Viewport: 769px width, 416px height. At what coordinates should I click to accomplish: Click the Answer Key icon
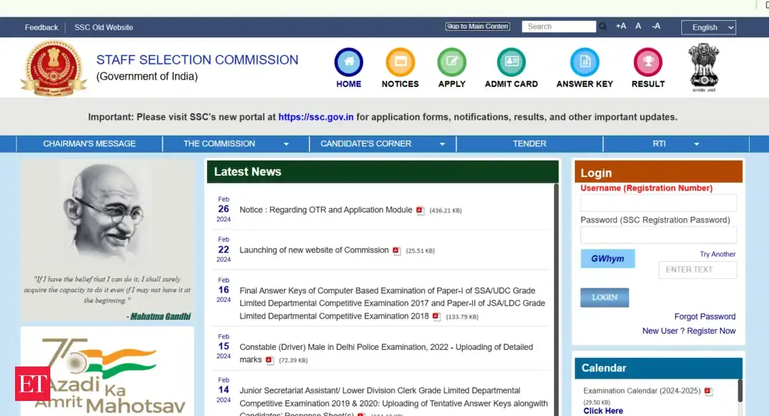click(584, 62)
